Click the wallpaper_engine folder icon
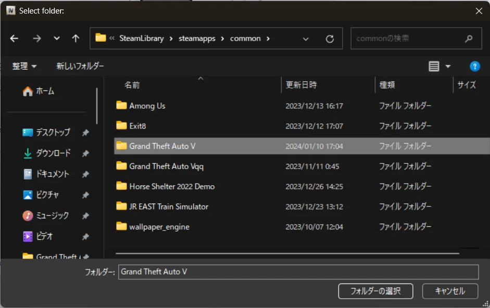Viewport: 490px width, 308px height. [x=121, y=226]
